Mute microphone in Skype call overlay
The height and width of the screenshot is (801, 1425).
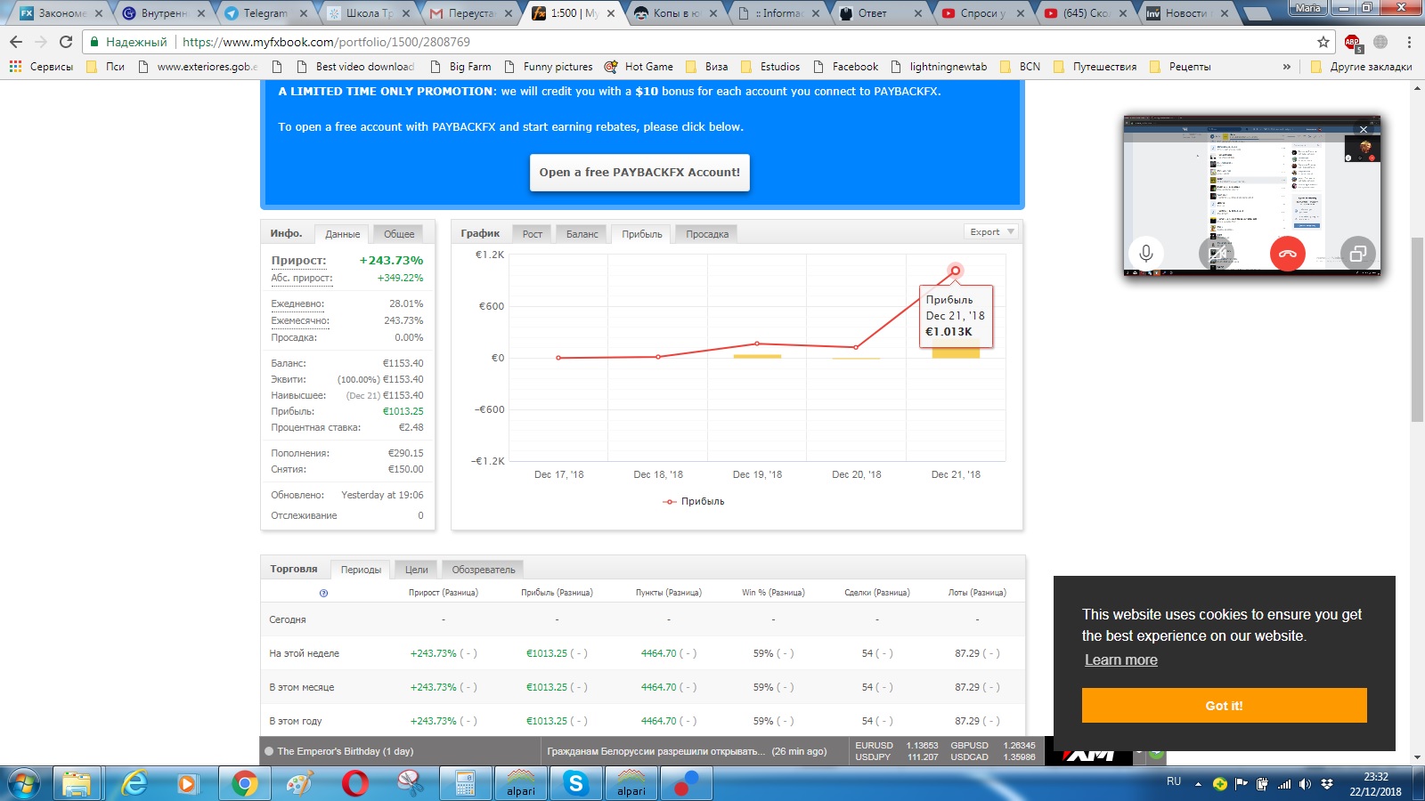point(1146,254)
